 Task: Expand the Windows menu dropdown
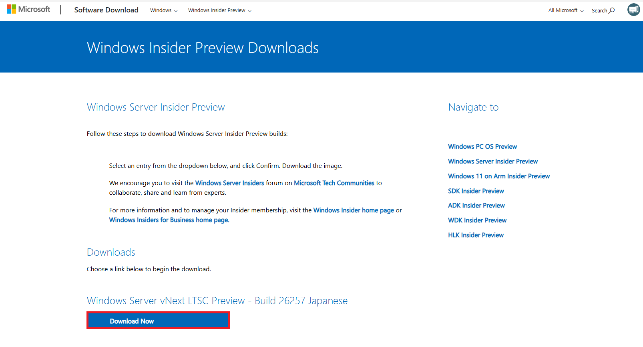[x=164, y=10]
